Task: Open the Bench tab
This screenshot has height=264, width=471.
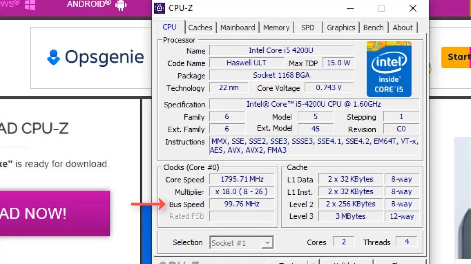Action: coord(373,27)
